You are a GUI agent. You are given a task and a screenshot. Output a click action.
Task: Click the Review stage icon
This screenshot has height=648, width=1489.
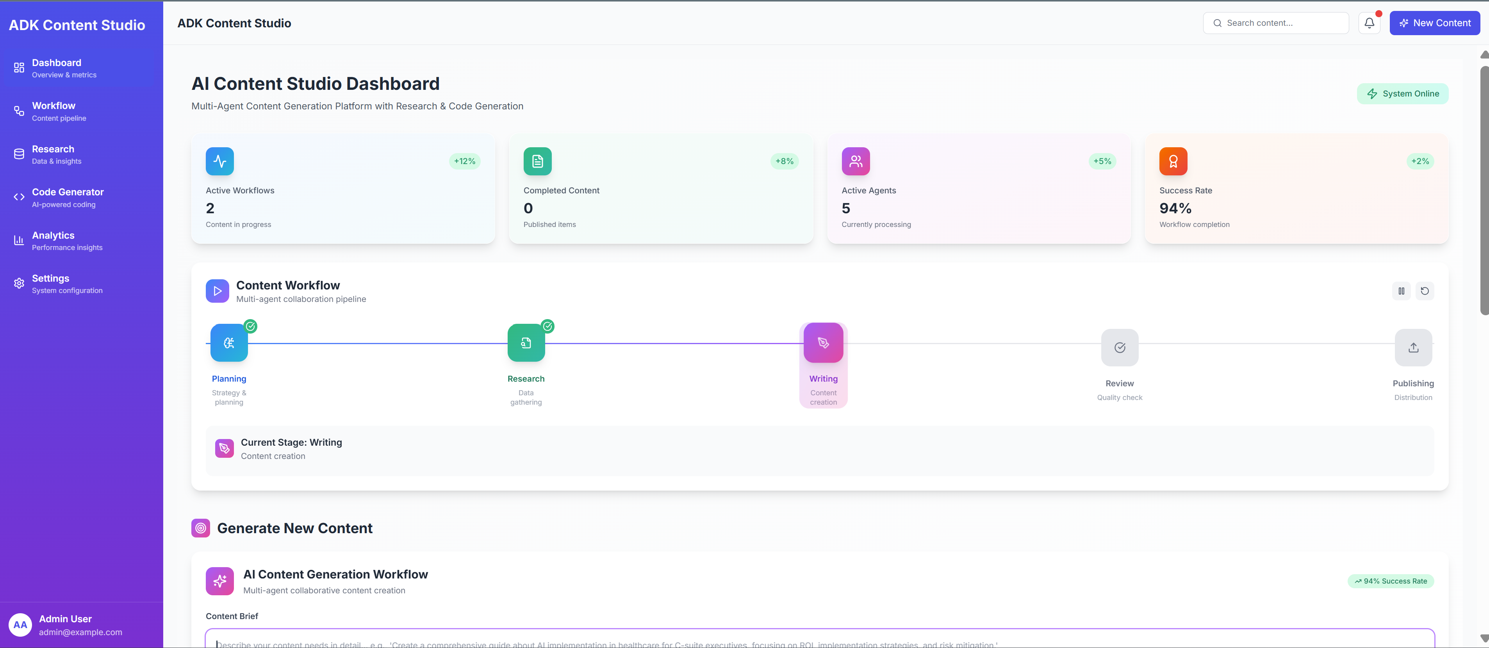tap(1119, 347)
